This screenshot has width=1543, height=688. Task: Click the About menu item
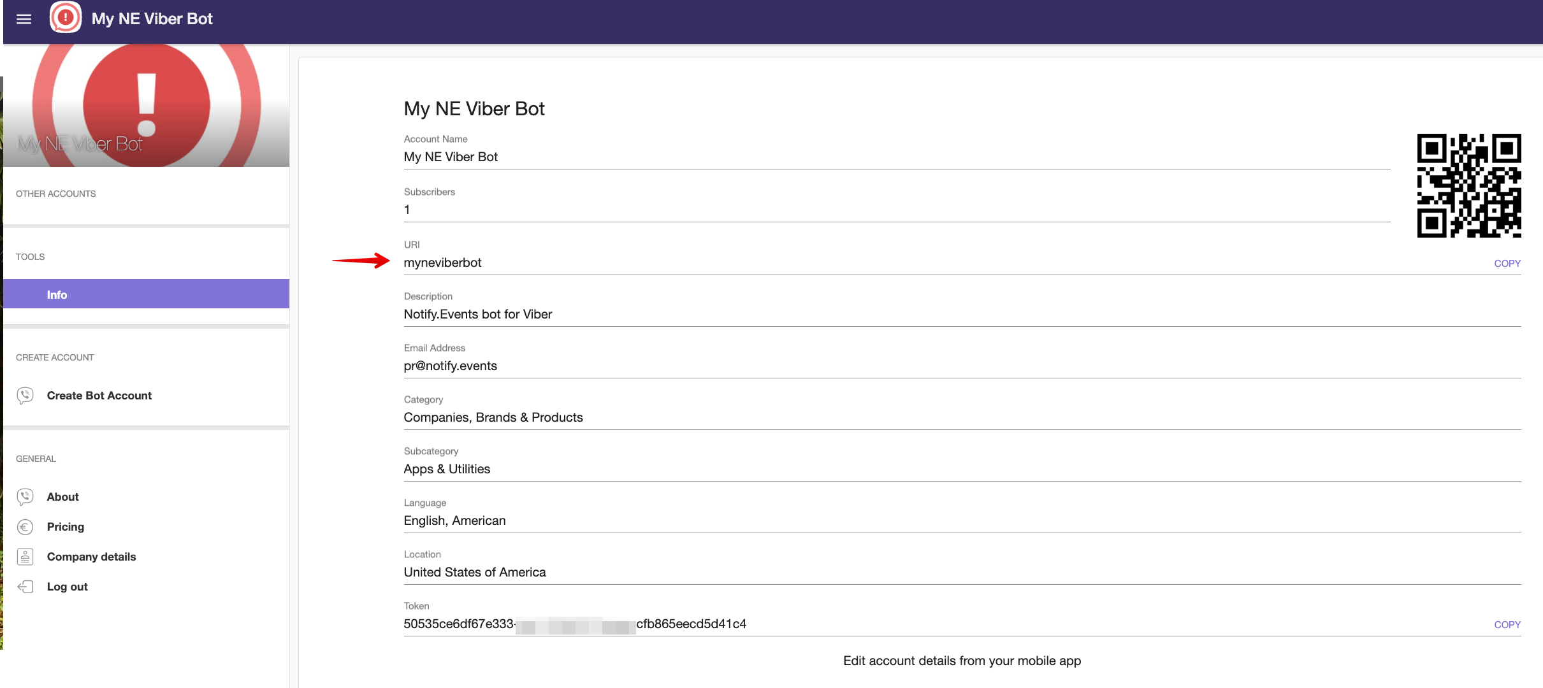62,495
